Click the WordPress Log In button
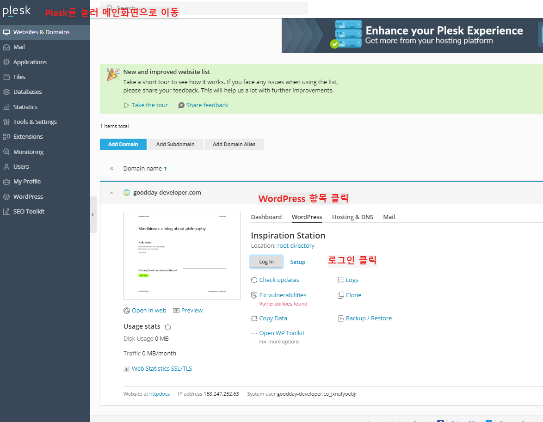543x422 pixels. (266, 262)
